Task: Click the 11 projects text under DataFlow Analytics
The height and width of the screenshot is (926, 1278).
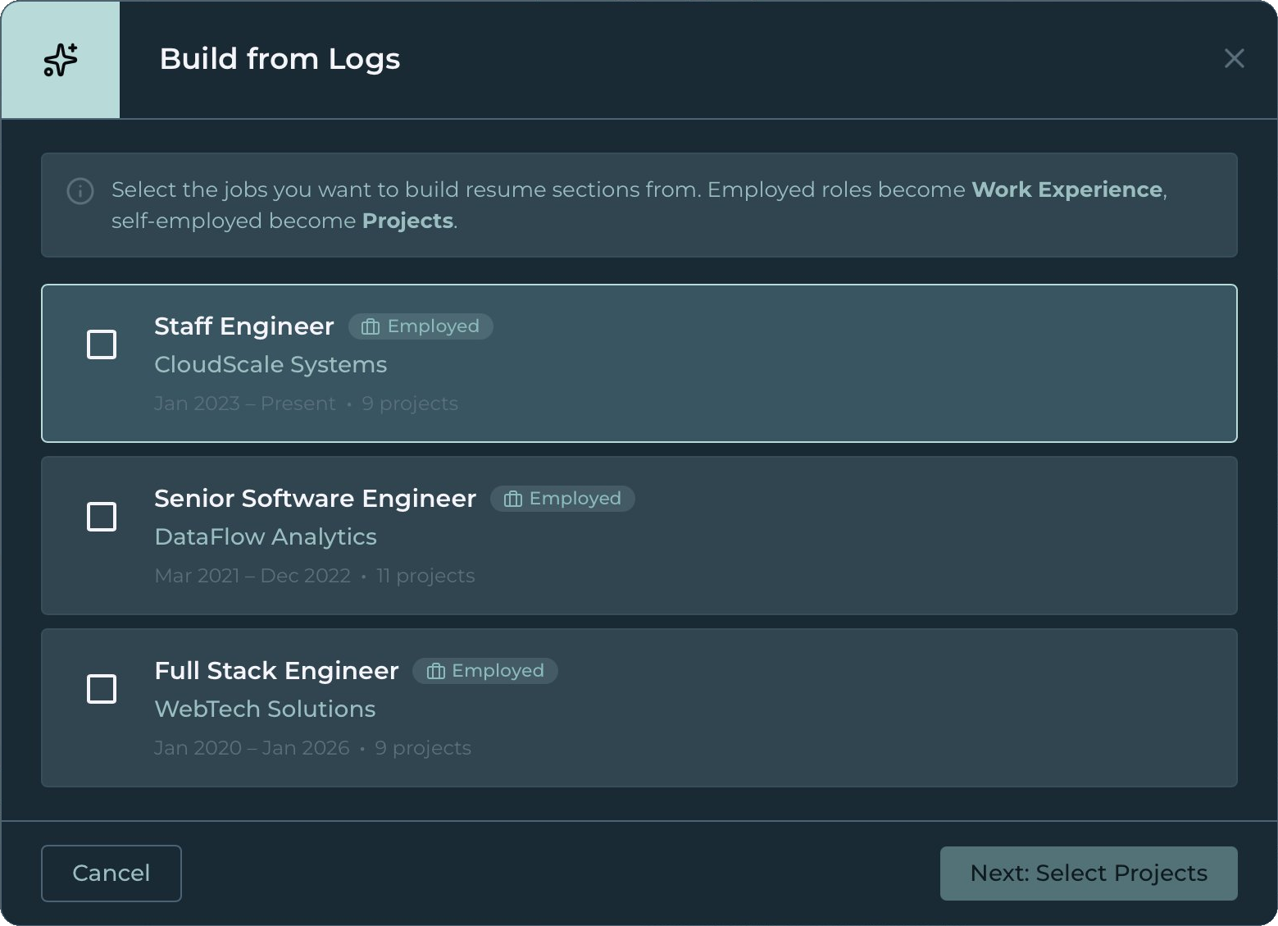Action: click(425, 575)
